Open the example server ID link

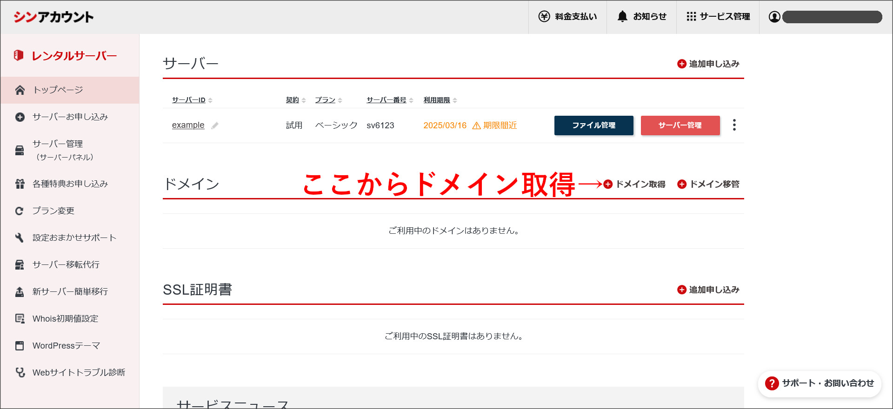pyautogui.click(x=188, y=125)
